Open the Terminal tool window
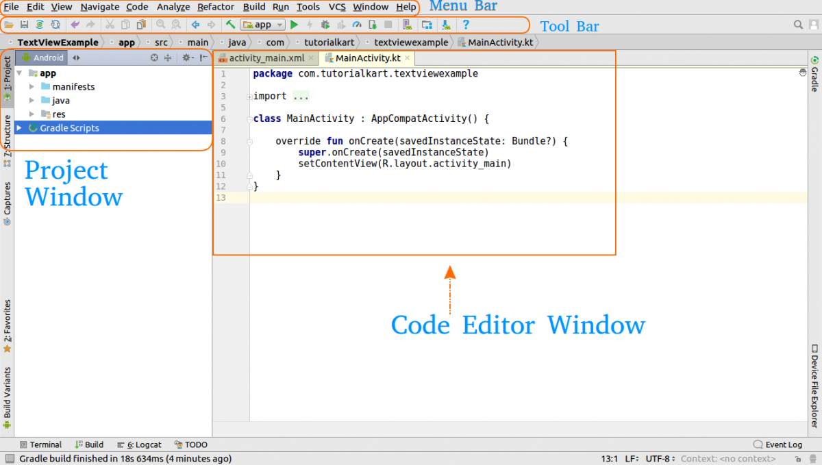Viewport: 822px width, 465px height. coord(40,444)
